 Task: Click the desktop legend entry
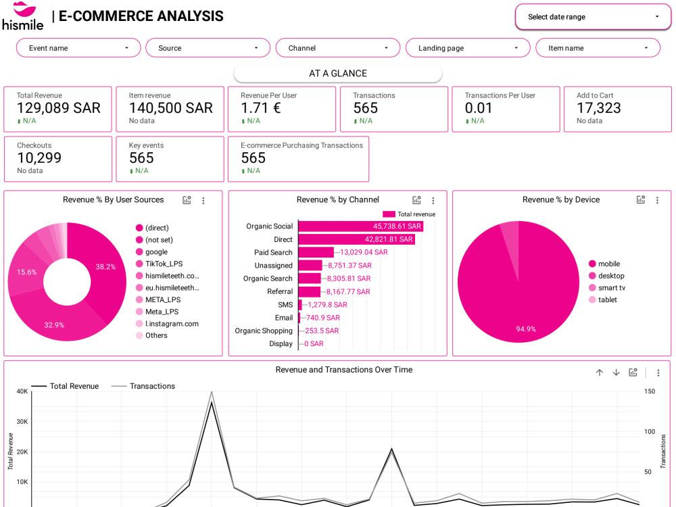pos(606,276)
